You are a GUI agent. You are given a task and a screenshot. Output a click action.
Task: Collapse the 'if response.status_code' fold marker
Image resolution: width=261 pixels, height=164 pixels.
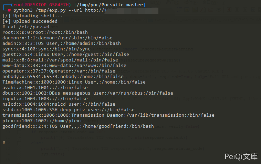(19, 132)
